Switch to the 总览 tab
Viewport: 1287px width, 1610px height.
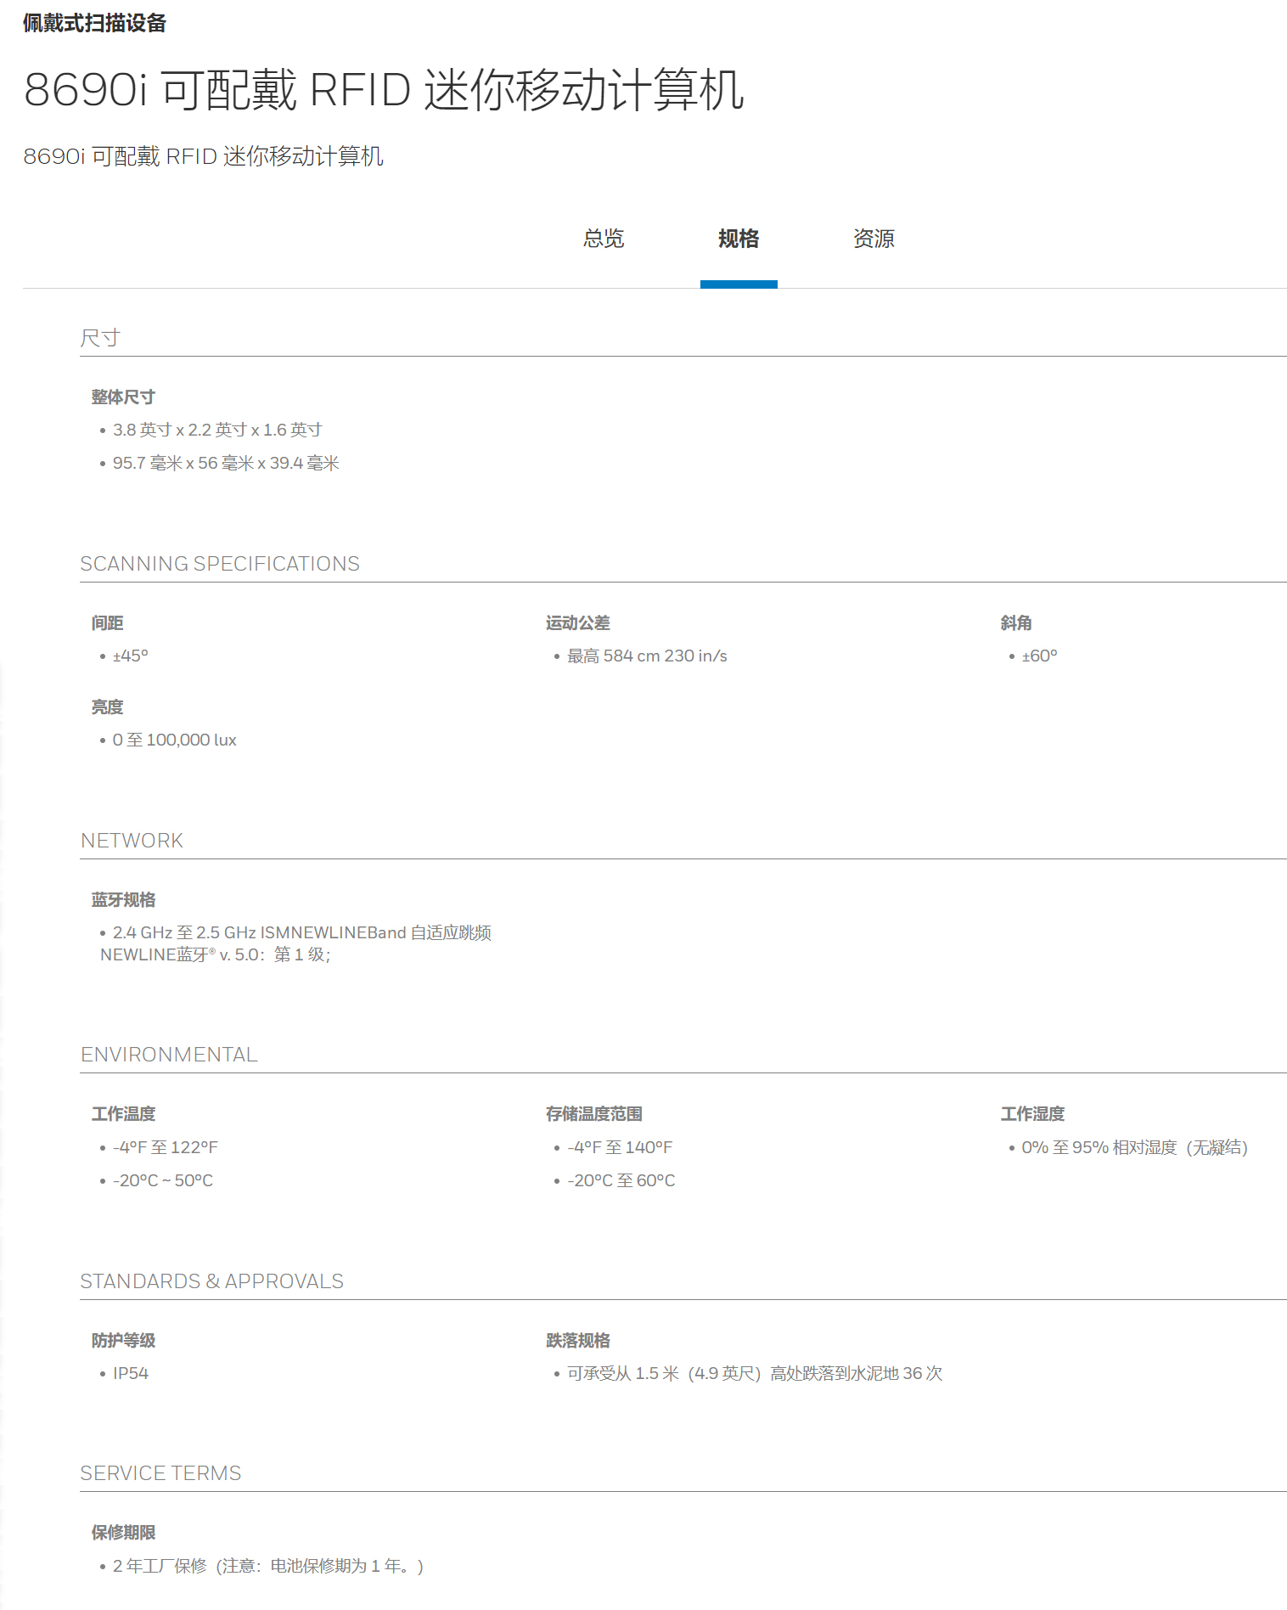[604, 239]
